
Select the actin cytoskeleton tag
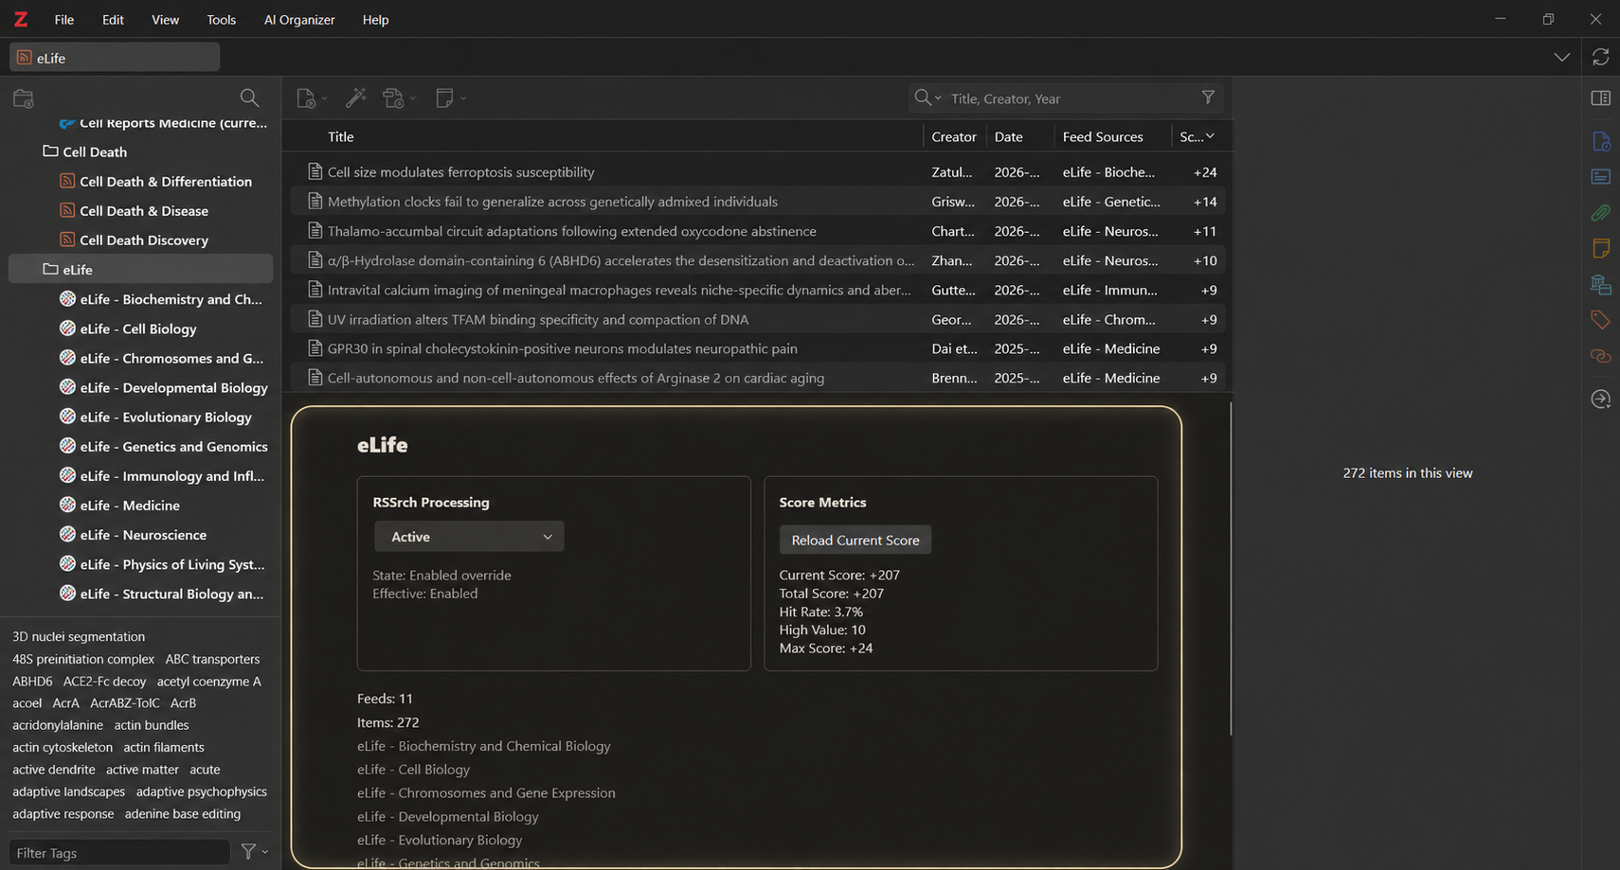63,747
